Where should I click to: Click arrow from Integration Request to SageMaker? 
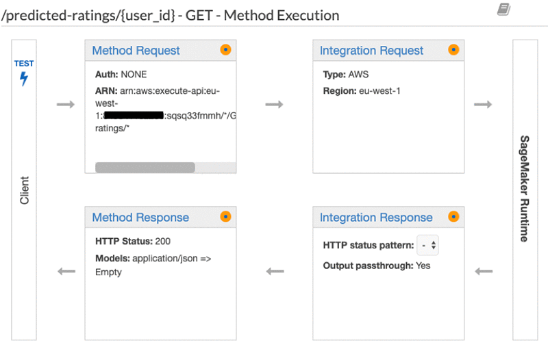pyautogui.click(x=484, y=104)
